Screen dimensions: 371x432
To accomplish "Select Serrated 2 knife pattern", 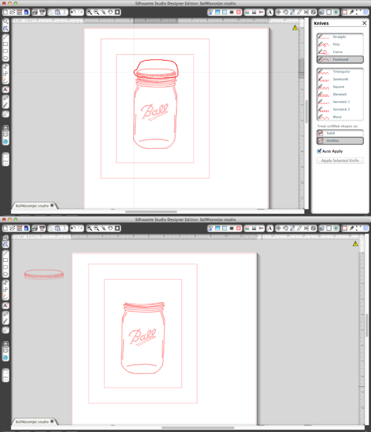I will [x=340, y=109].
